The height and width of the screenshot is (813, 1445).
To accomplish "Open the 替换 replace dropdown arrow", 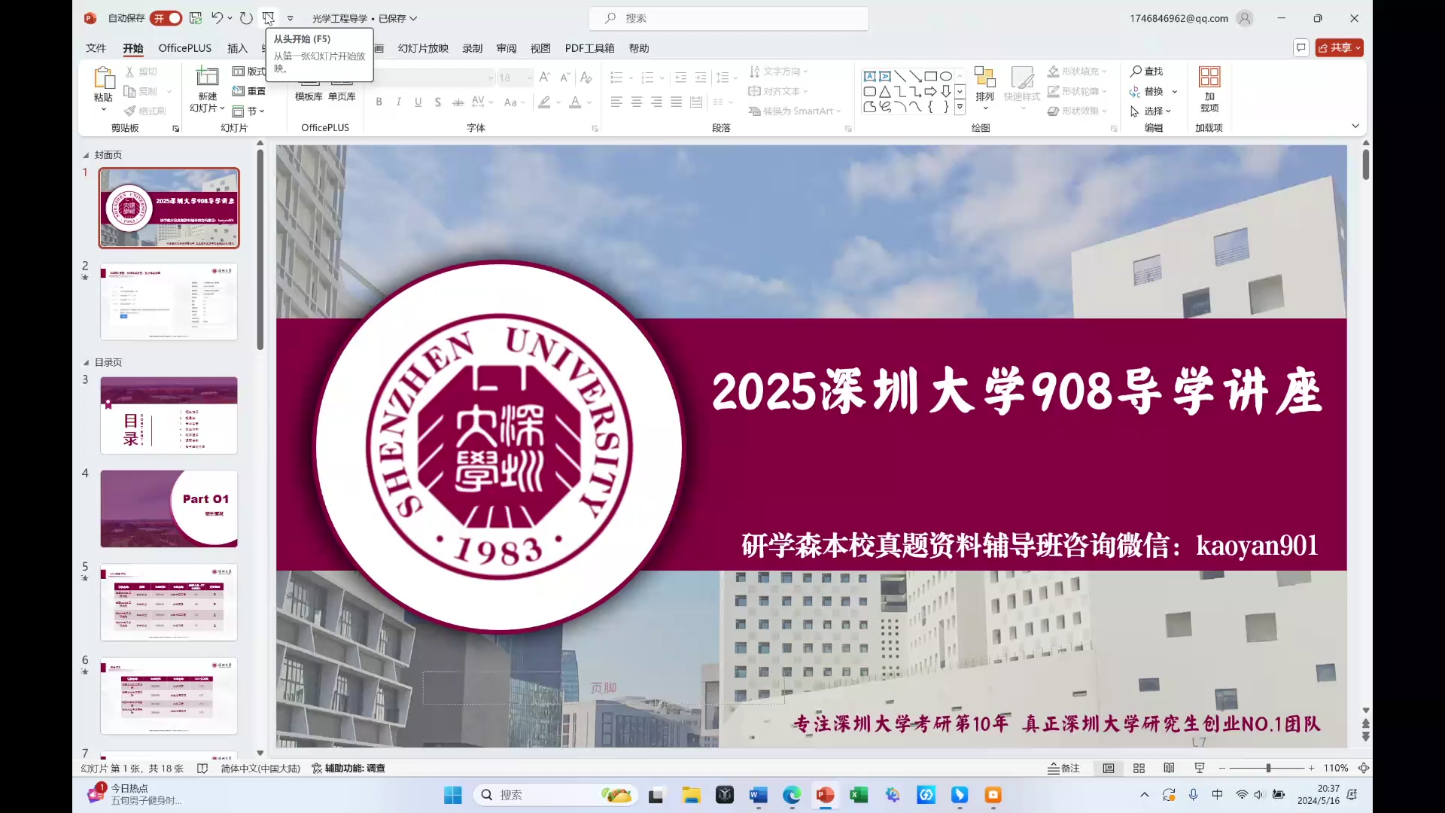I will tap(1174, 92).
